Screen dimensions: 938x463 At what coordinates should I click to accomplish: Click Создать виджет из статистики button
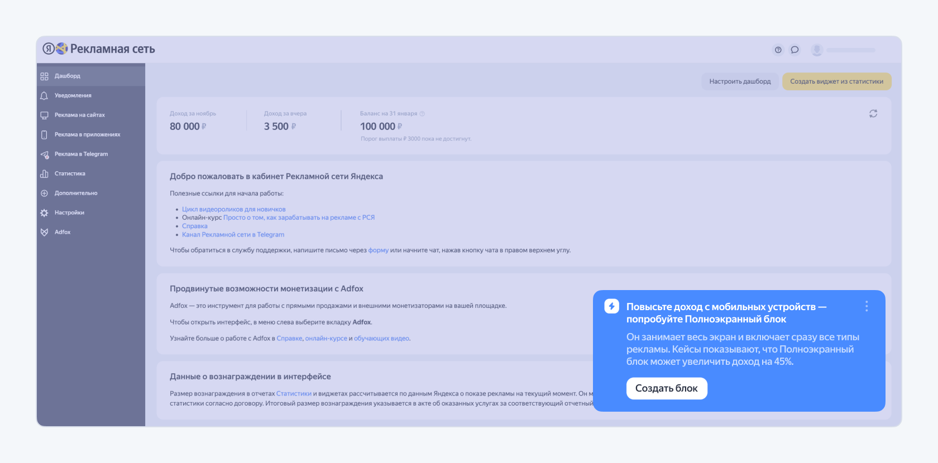tap(836, 81)
